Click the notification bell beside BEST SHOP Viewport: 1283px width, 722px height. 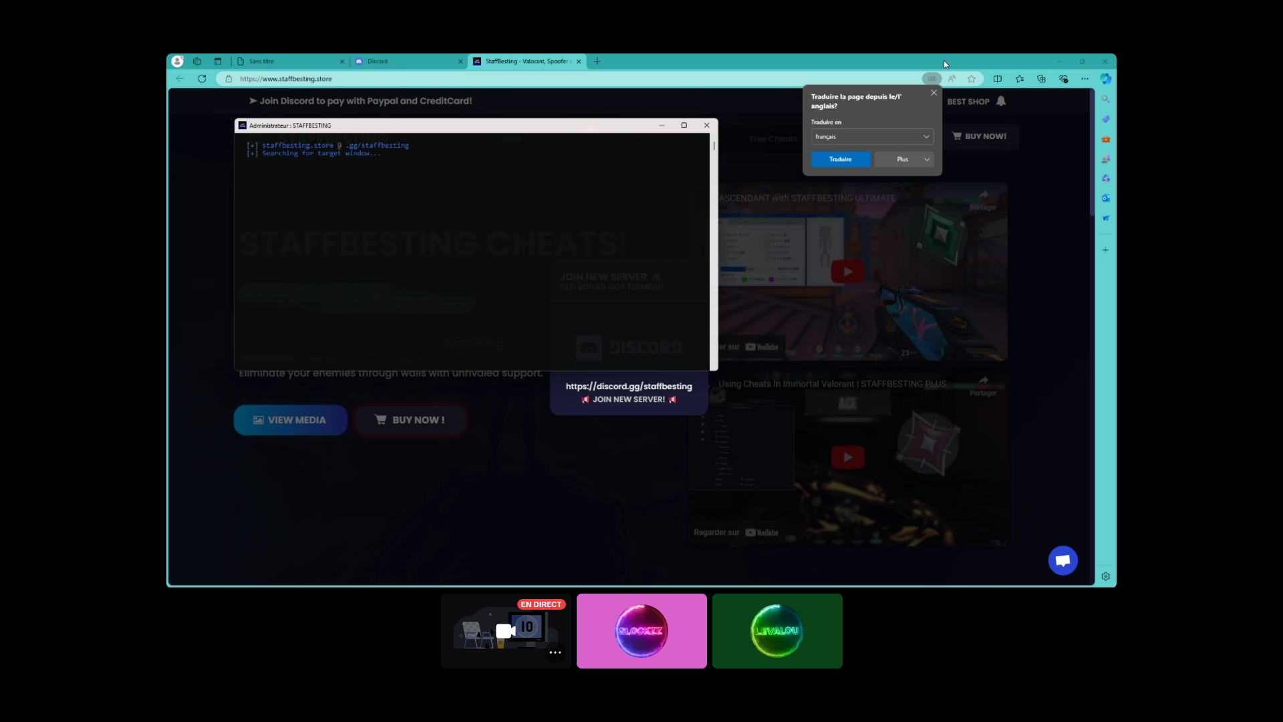tap(1001, 101)
